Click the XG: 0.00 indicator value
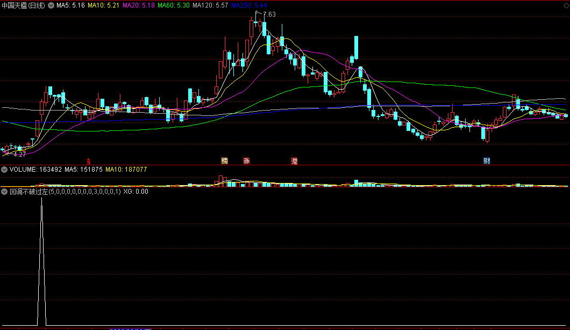This screenshot has width=570, height=330. tap(136, 192)
